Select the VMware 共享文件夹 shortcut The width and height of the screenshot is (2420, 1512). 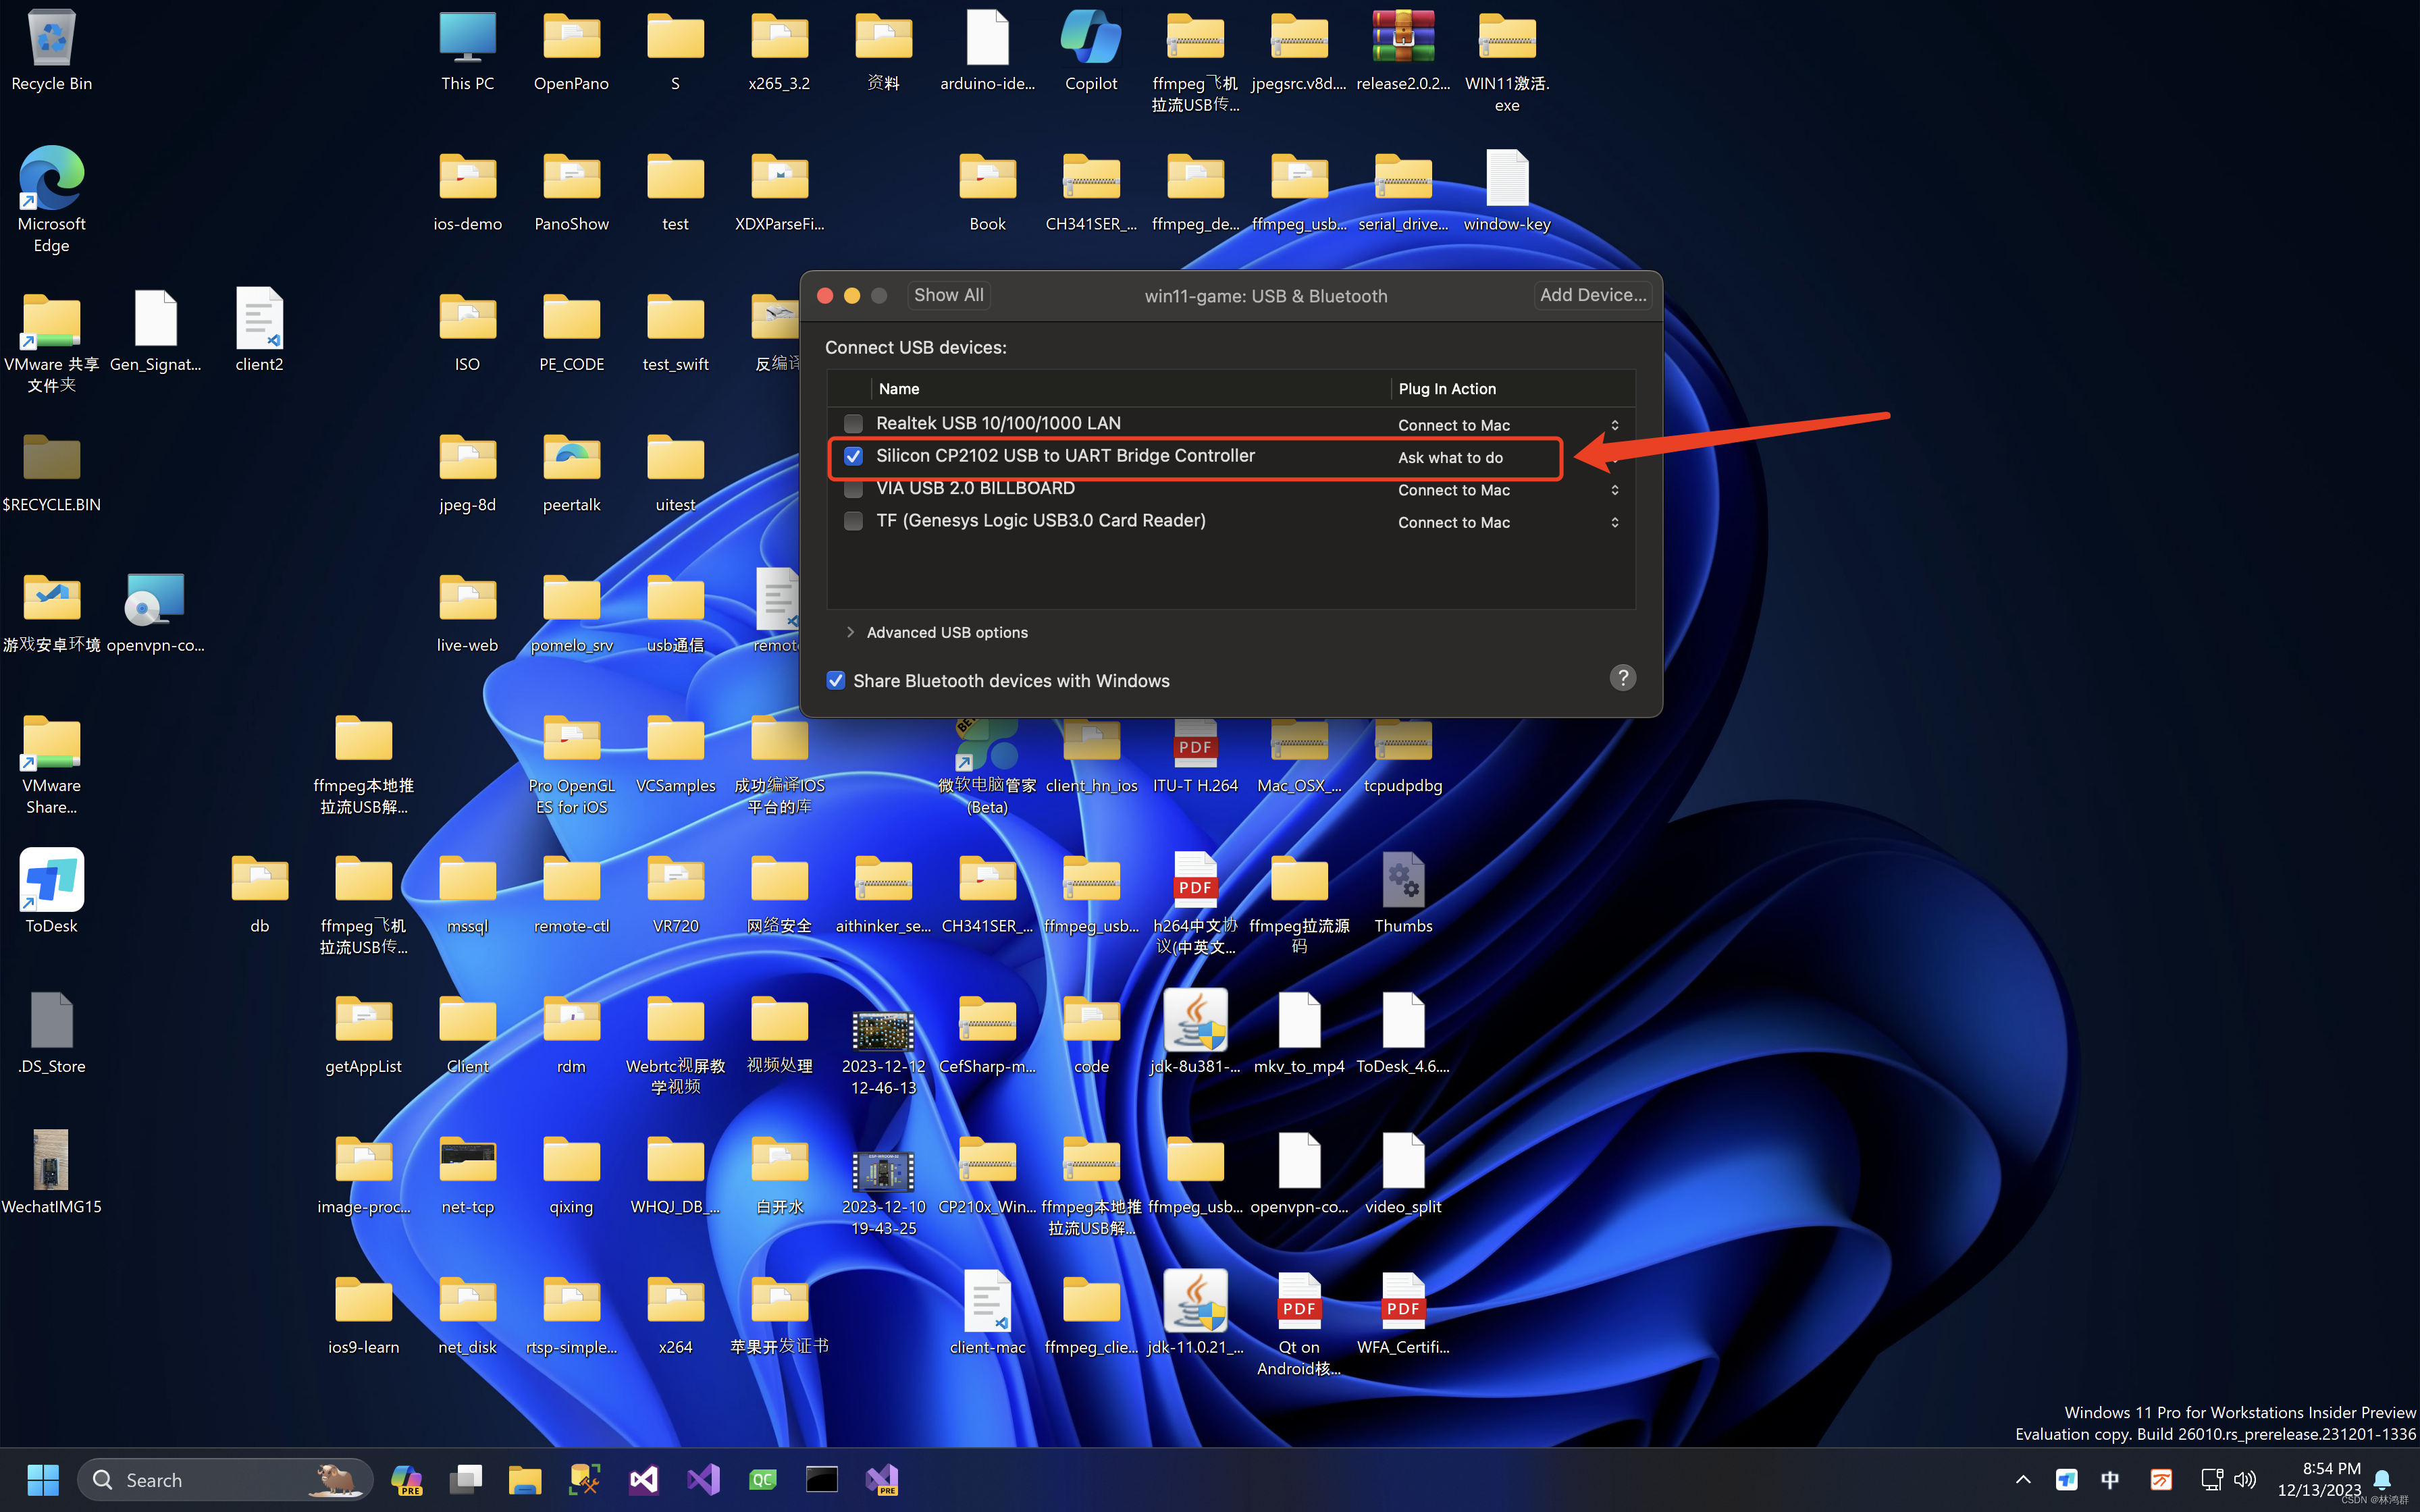coord(52,342)
